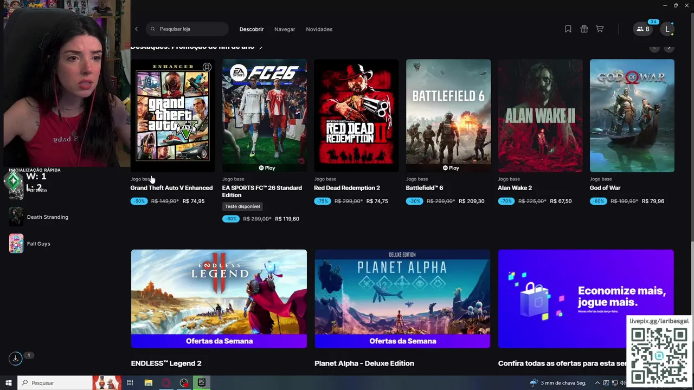Open the Battlefield 6 cover art
This screenshot has height=390, width=694.
point(448,115)
